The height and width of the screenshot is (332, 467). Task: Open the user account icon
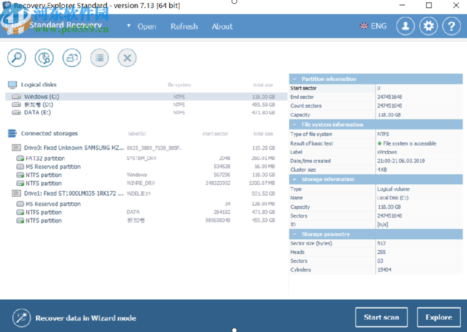point(405,26)
